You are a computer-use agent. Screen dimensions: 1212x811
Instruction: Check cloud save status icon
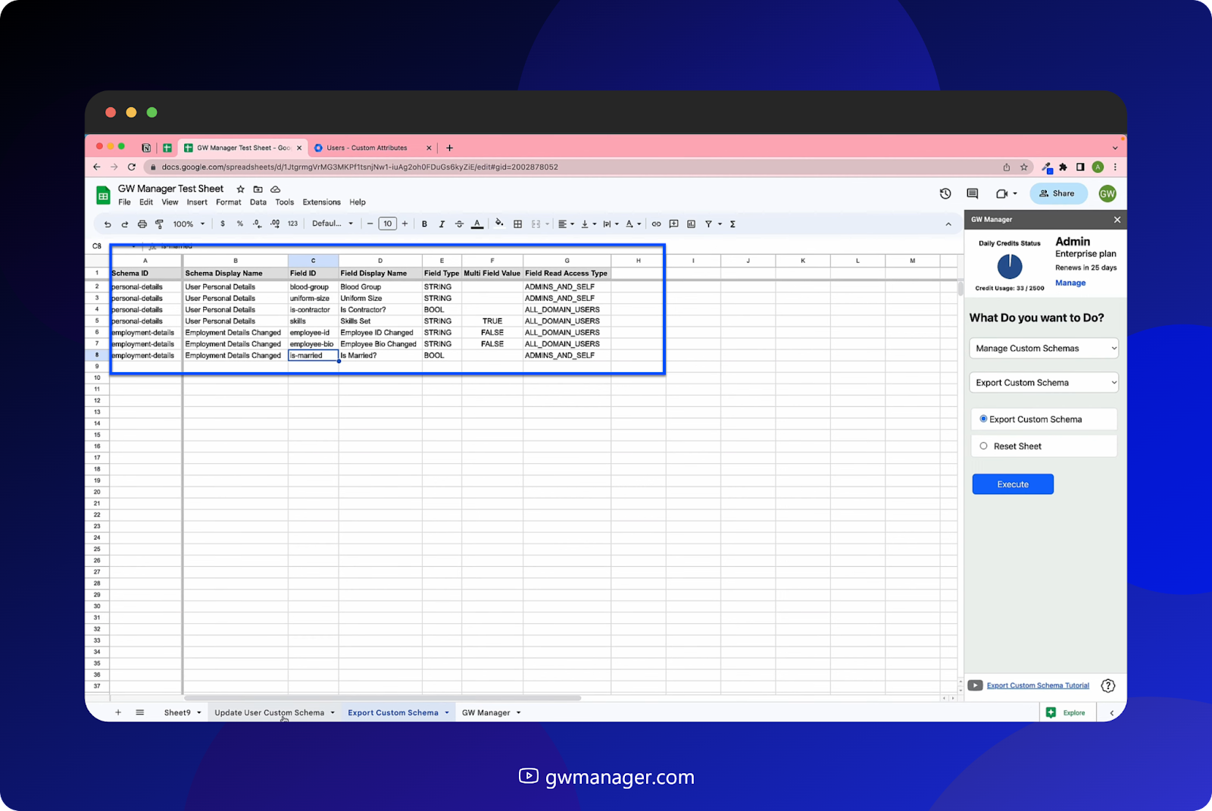(x=275, y=189)
